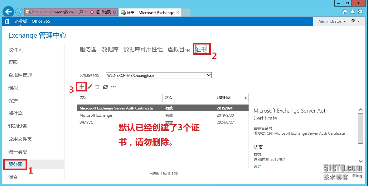Open a new blank browser tab
Image resolution: width=368 pixels, height=186 pixels.
pos(186,13)
